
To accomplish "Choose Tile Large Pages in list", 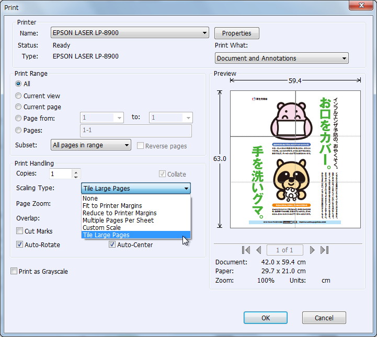I will pos(136,235).
